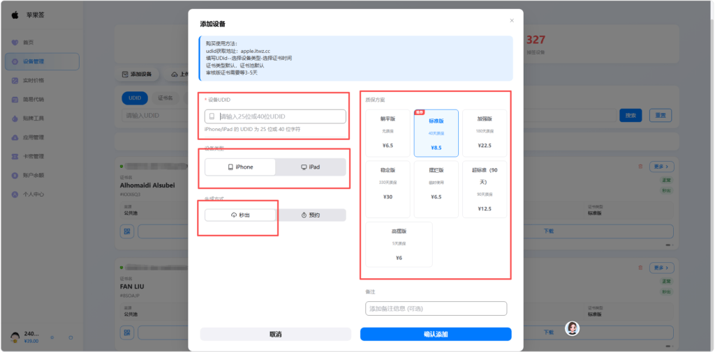Viewport: 715px width, 352px height.
Task: Open 实时价格 in the sidebar
Action: tap(42, 81)
